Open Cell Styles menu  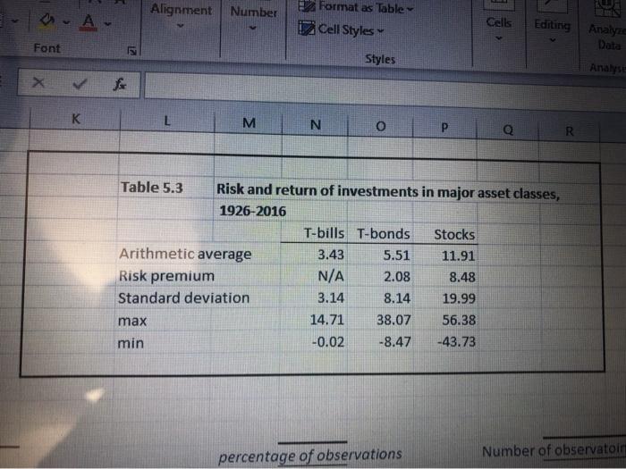click(x=342, y=29)
